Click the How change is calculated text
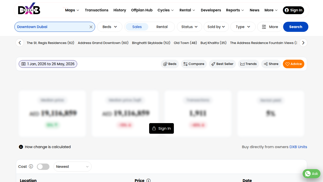323x182 pixels. click(48, 147)
